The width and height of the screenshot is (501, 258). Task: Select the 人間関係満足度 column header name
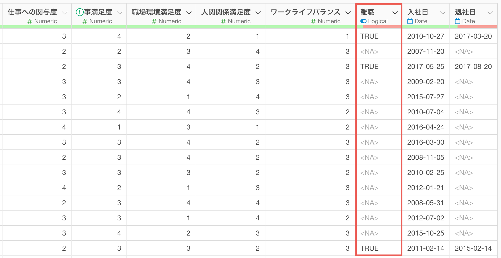click(226, 12)
